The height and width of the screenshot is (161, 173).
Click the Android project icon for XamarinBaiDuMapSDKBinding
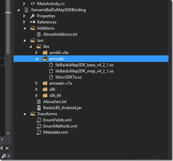pyautogui.click(x=26, y=10)
